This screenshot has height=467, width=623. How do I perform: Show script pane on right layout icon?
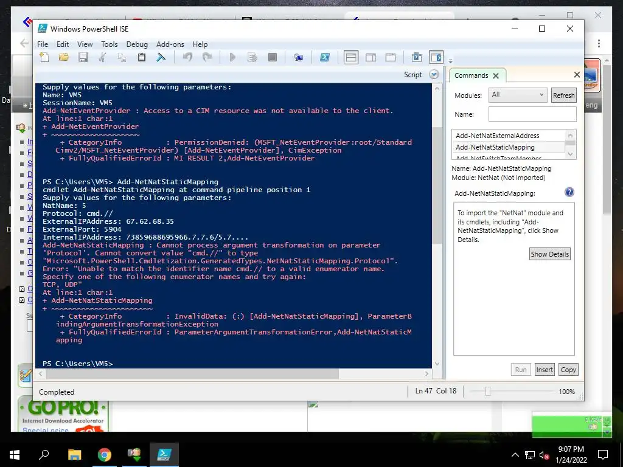click(371, 58)
